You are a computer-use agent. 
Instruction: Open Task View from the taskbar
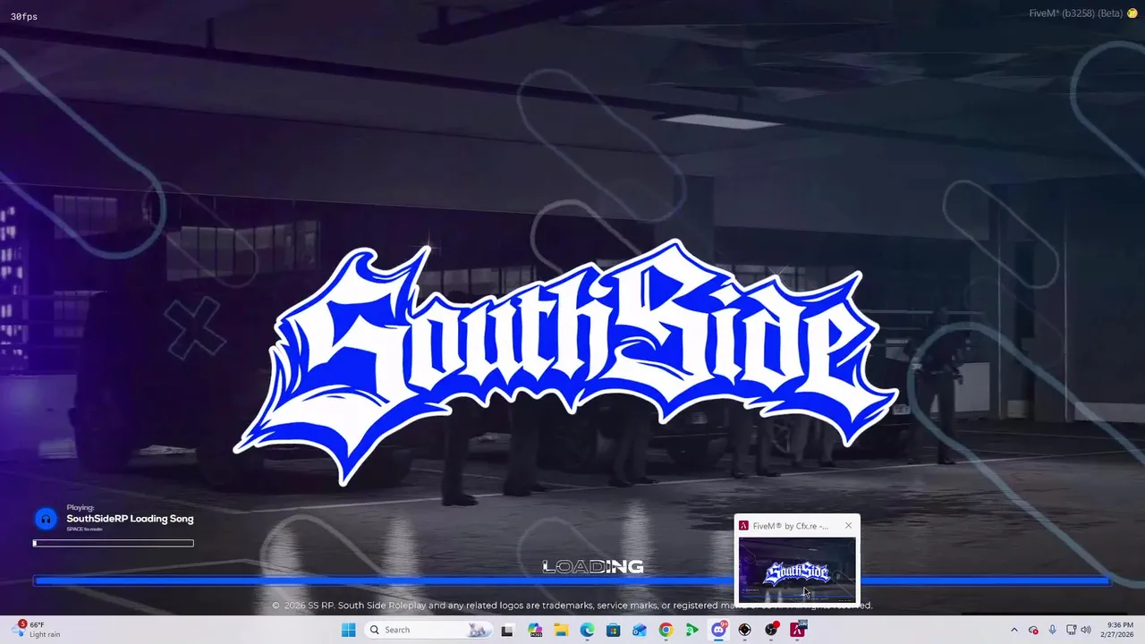[x=507, y=630]
